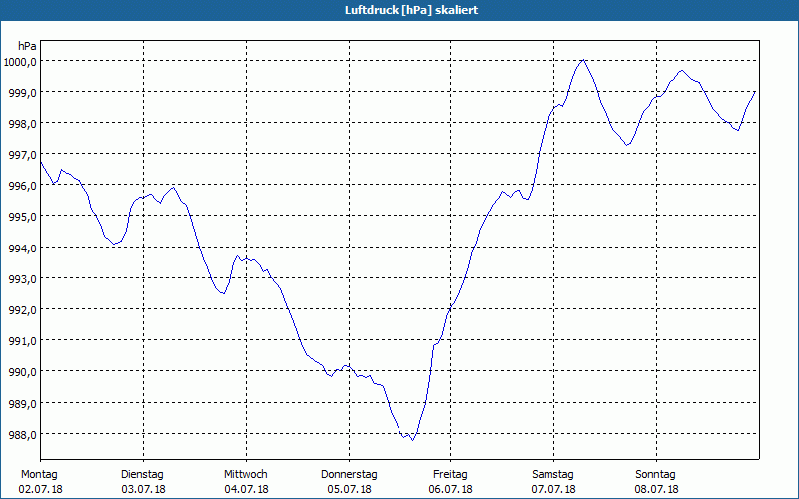Select the 991,0 axis value
Image resolution: width=799 pixels, height=499 pixels.
pos(24,341)
